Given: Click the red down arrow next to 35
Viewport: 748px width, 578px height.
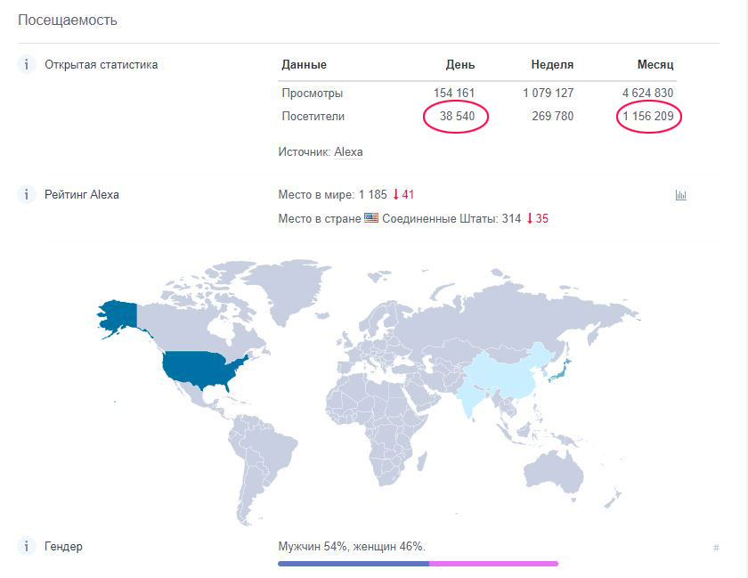Looking at the screenshot, I should click(x=530, y=218).
